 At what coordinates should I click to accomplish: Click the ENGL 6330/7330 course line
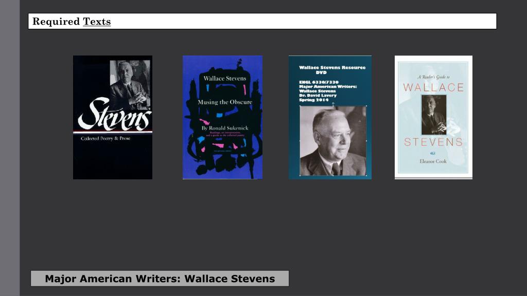click(319, 82)
